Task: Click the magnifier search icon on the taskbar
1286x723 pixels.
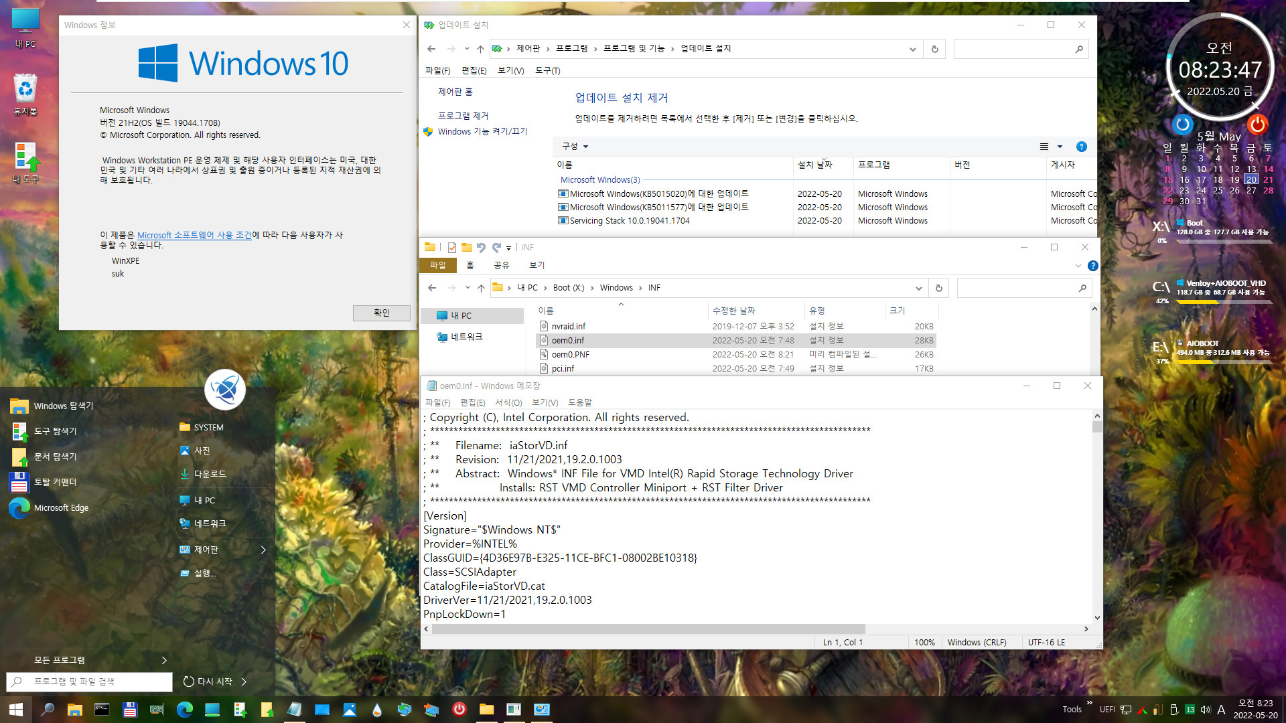Action: (48, 710)
